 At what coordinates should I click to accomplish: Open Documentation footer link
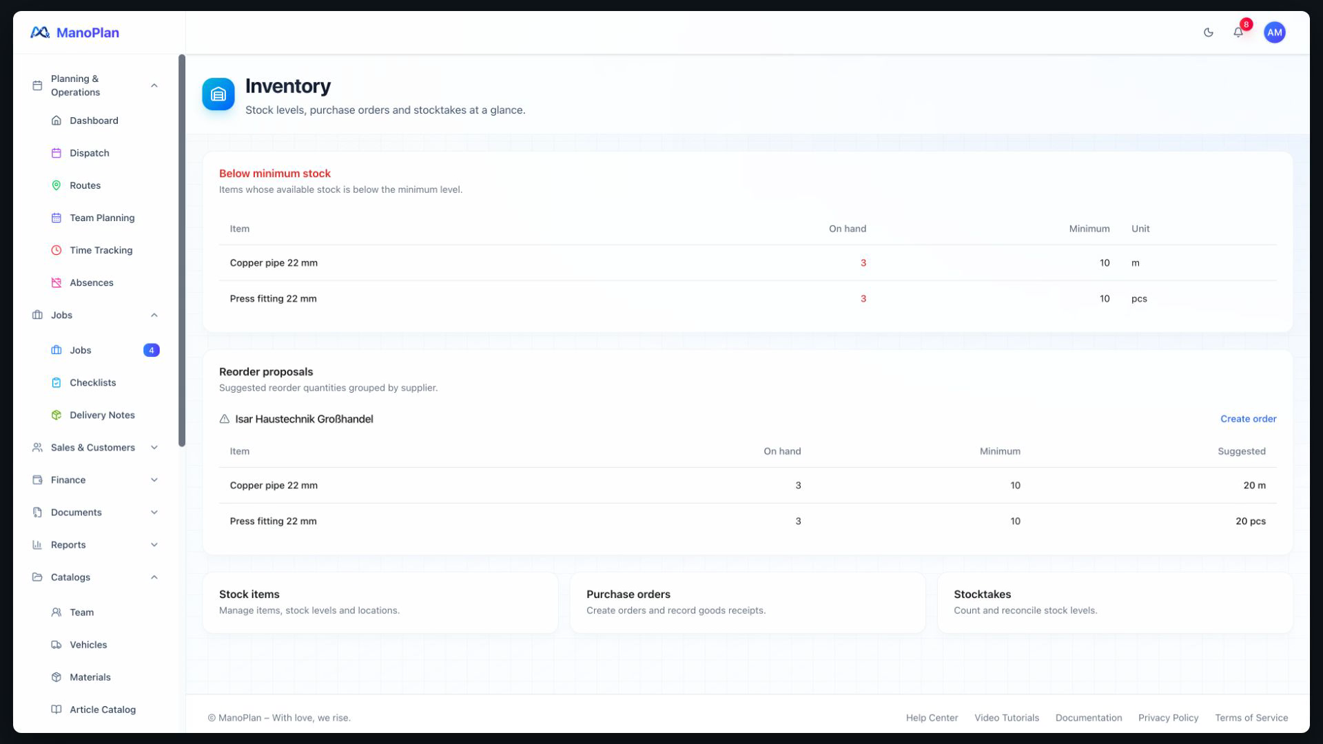coord(1088,718)
